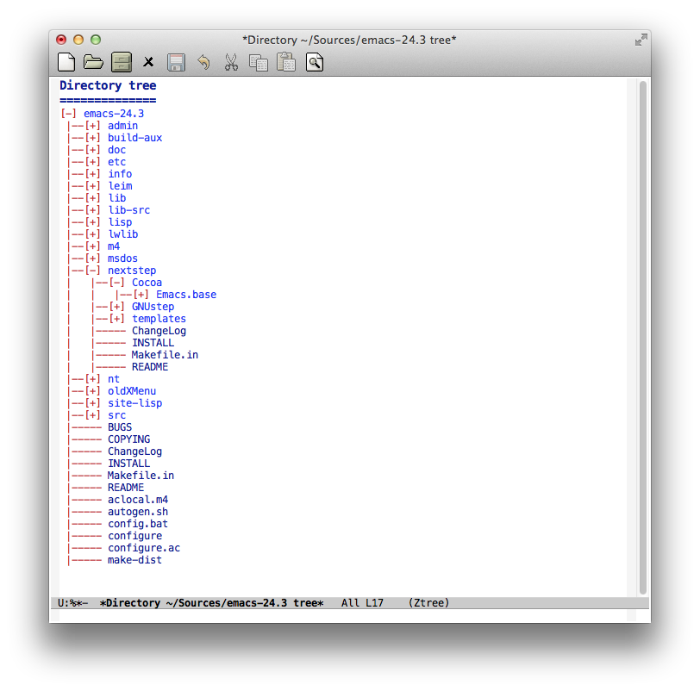Expand the msdos [+] marker

(x=92, y=258)
